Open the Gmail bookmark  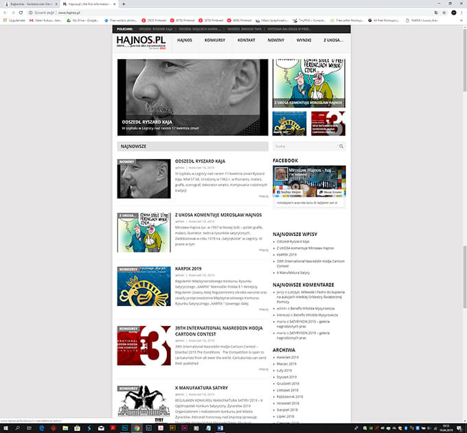[46, 21]
